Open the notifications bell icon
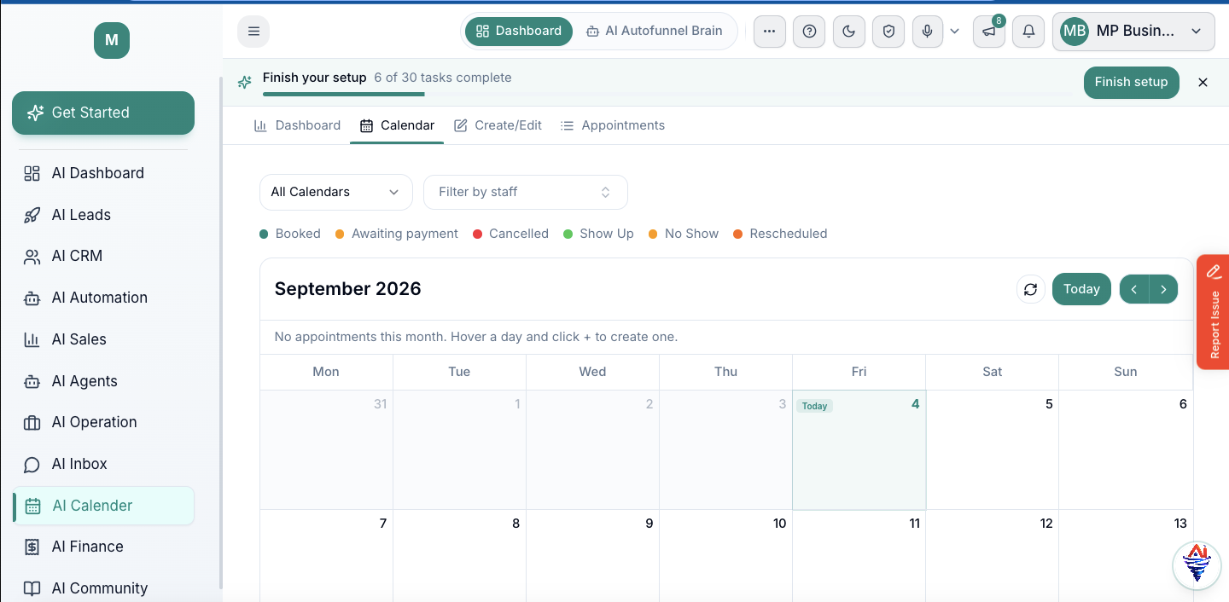This screenshot has height=602, width=1229. pos(1028,32)
